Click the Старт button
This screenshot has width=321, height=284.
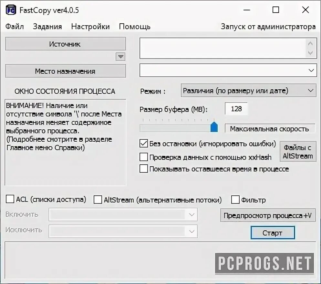click(x=273, y=233)
